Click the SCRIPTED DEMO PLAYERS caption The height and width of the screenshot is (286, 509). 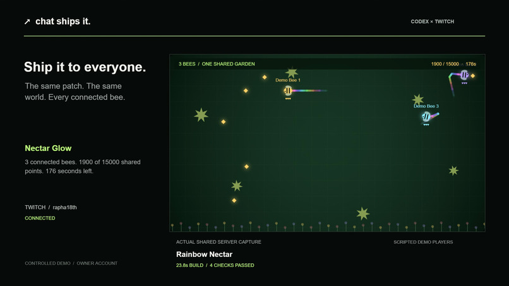[x=423, y=242]
